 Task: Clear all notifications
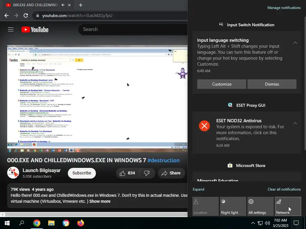[284, 189]
